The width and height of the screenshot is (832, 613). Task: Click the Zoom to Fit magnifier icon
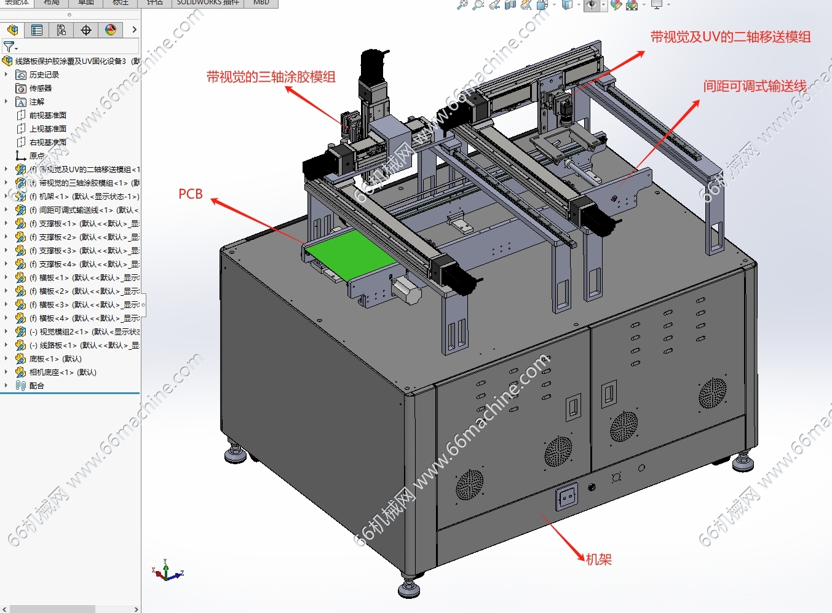pyautogui.click(x=462, y=5)
